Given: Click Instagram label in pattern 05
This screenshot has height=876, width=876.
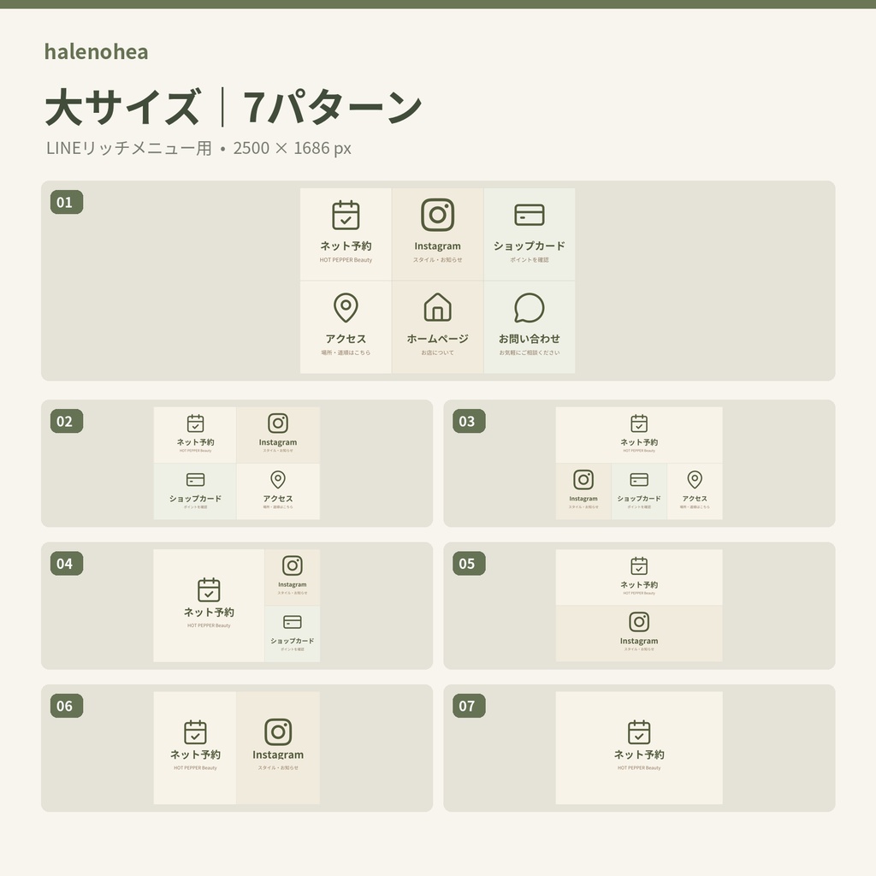Looking at the screenshot, I should coord(639,642).
